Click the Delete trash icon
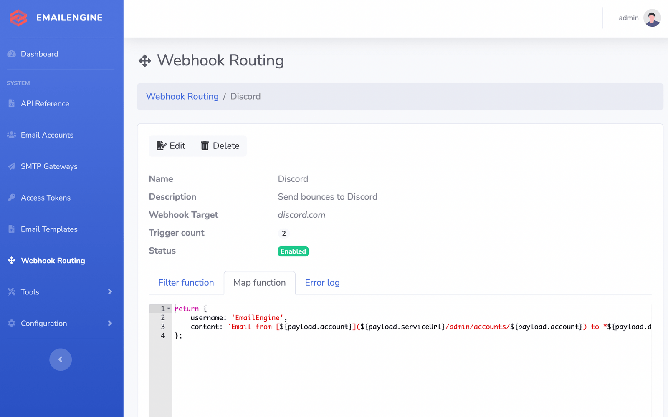This screenshot has height=417, width=668. click(x=205, y=146)
